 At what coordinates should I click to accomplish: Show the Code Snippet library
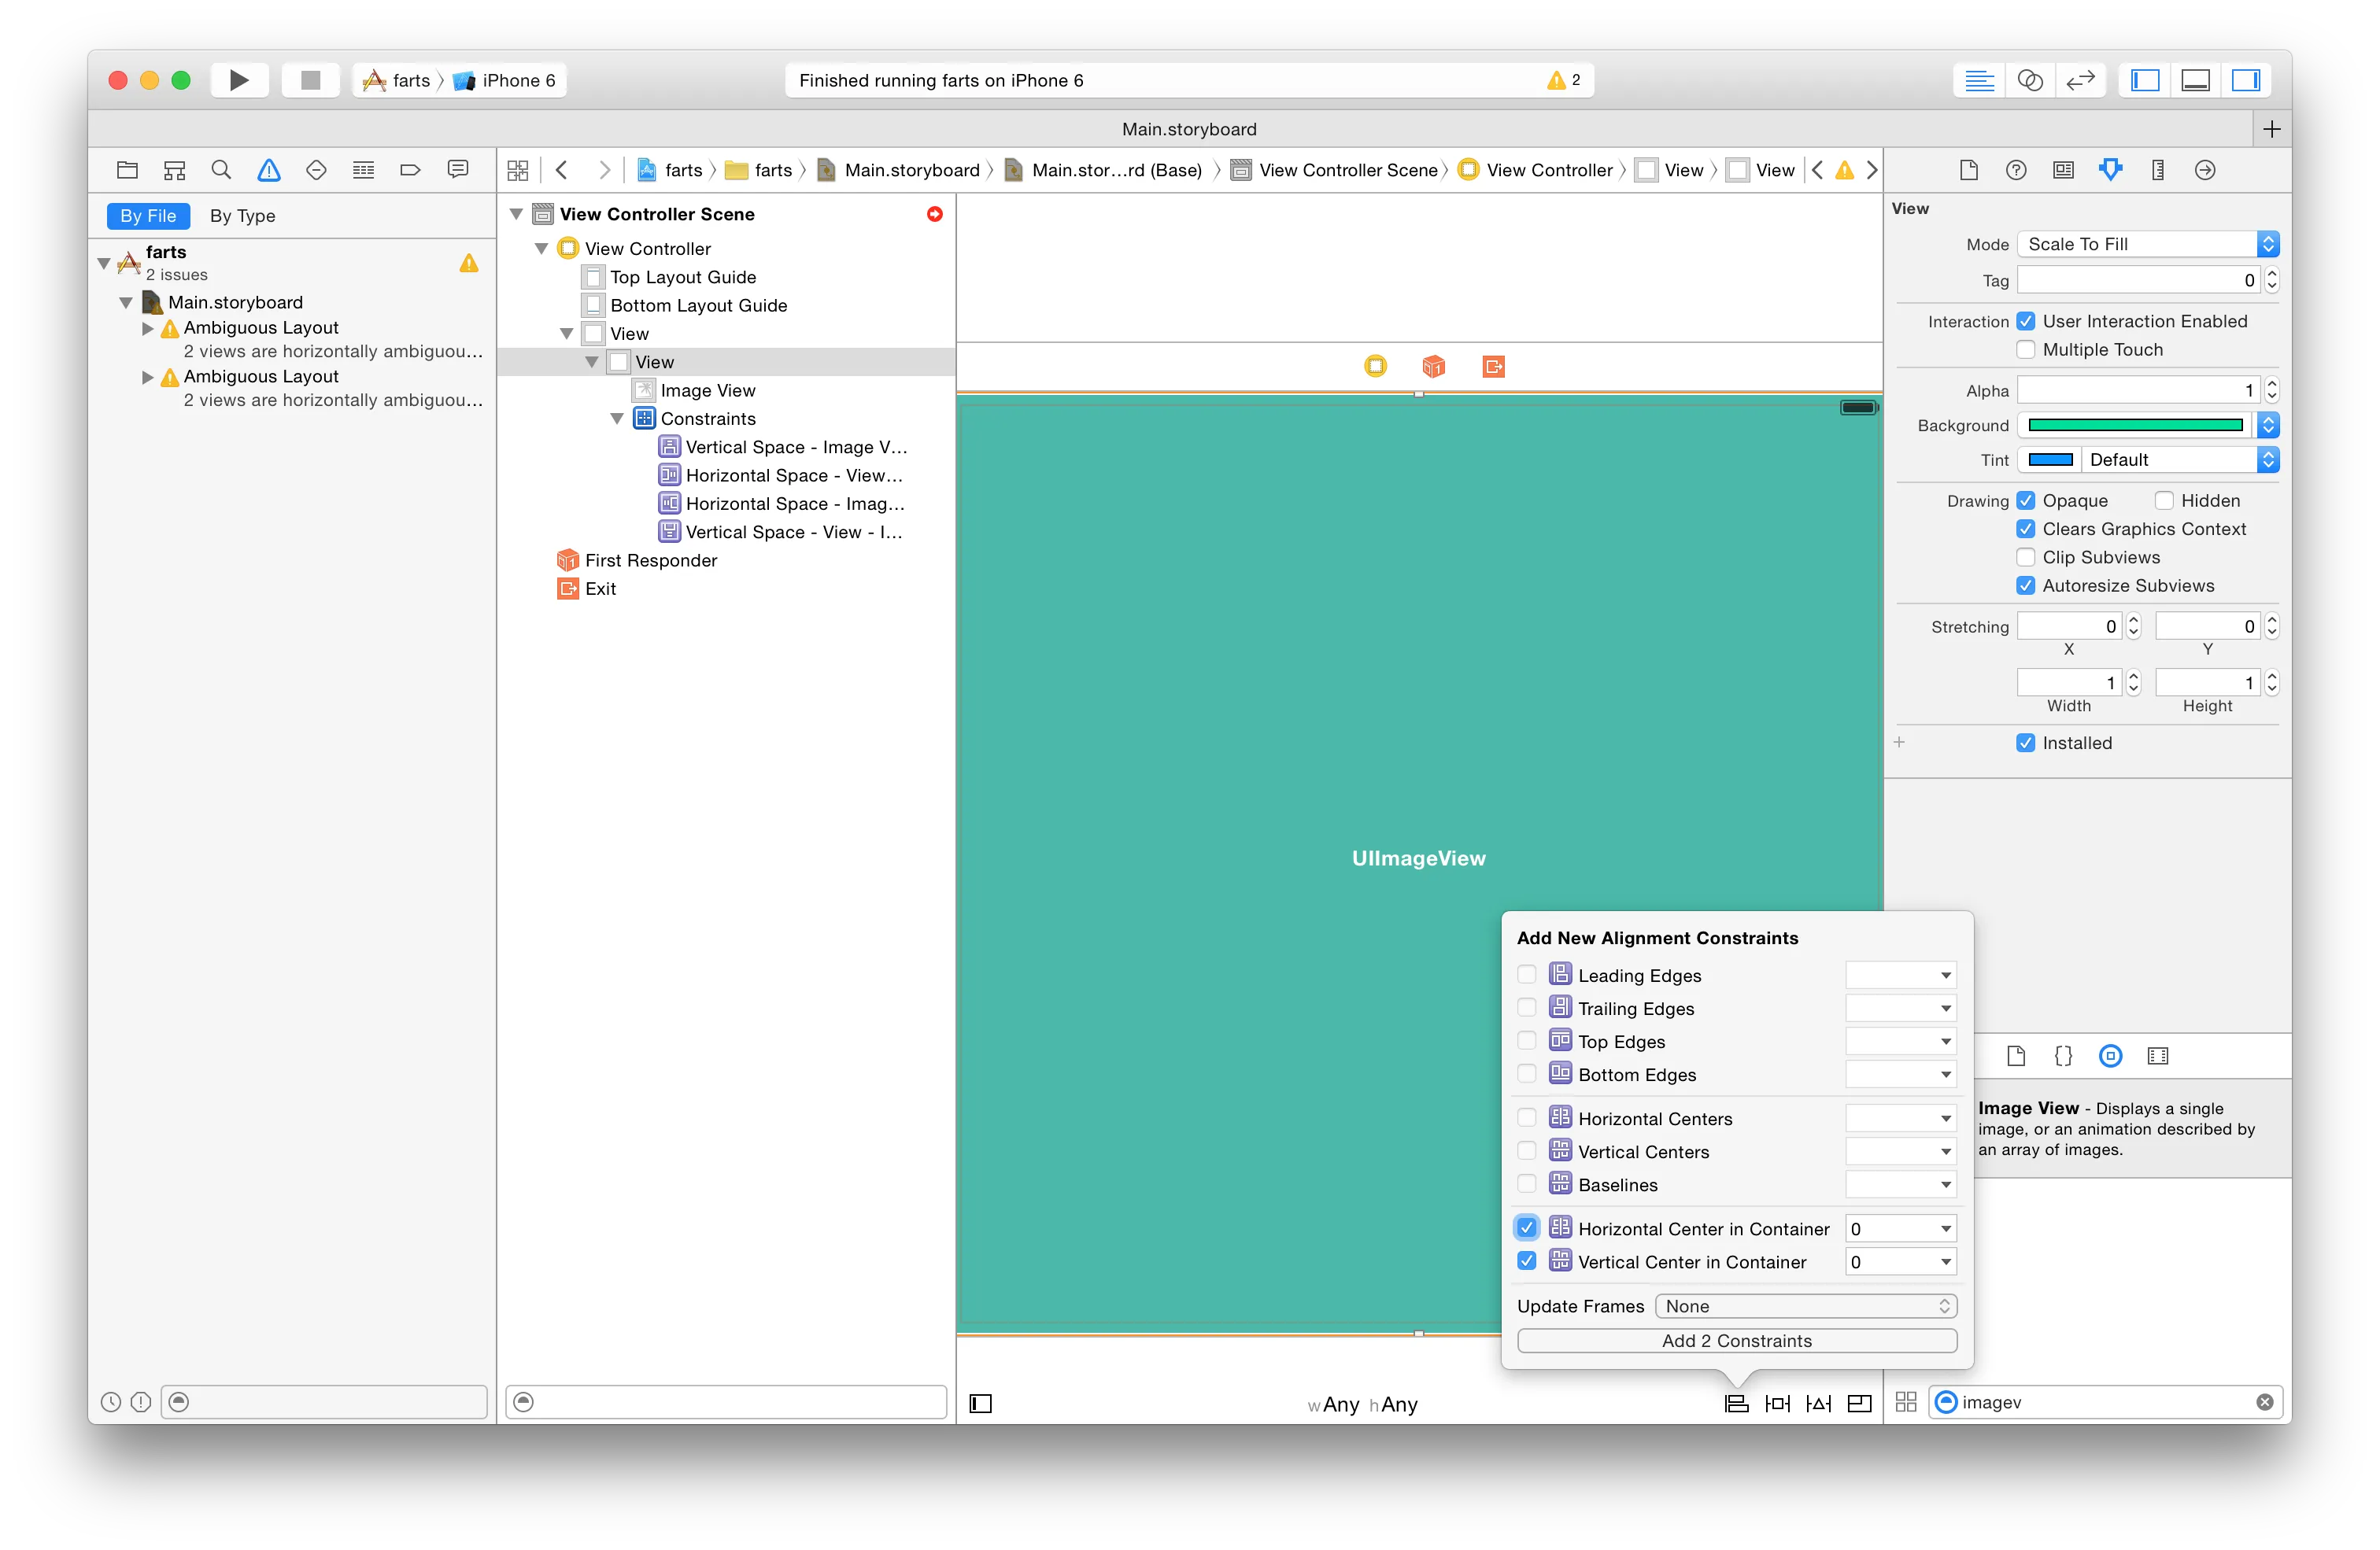pyautogui.click(x=2063, y=1056)
